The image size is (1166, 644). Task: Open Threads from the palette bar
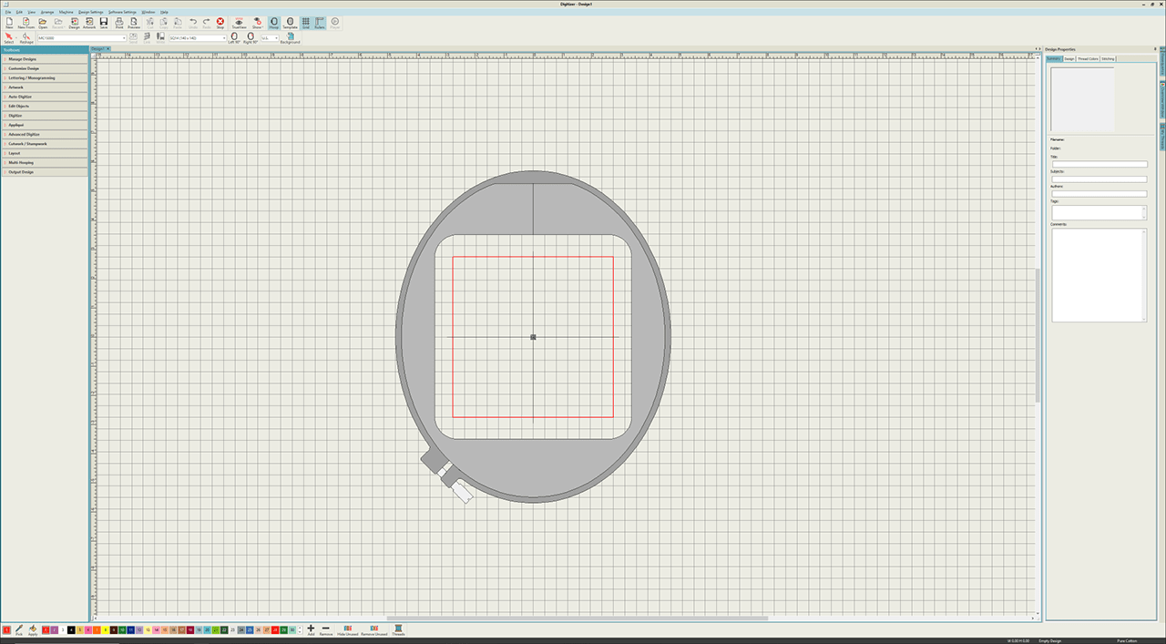(398, 629)
